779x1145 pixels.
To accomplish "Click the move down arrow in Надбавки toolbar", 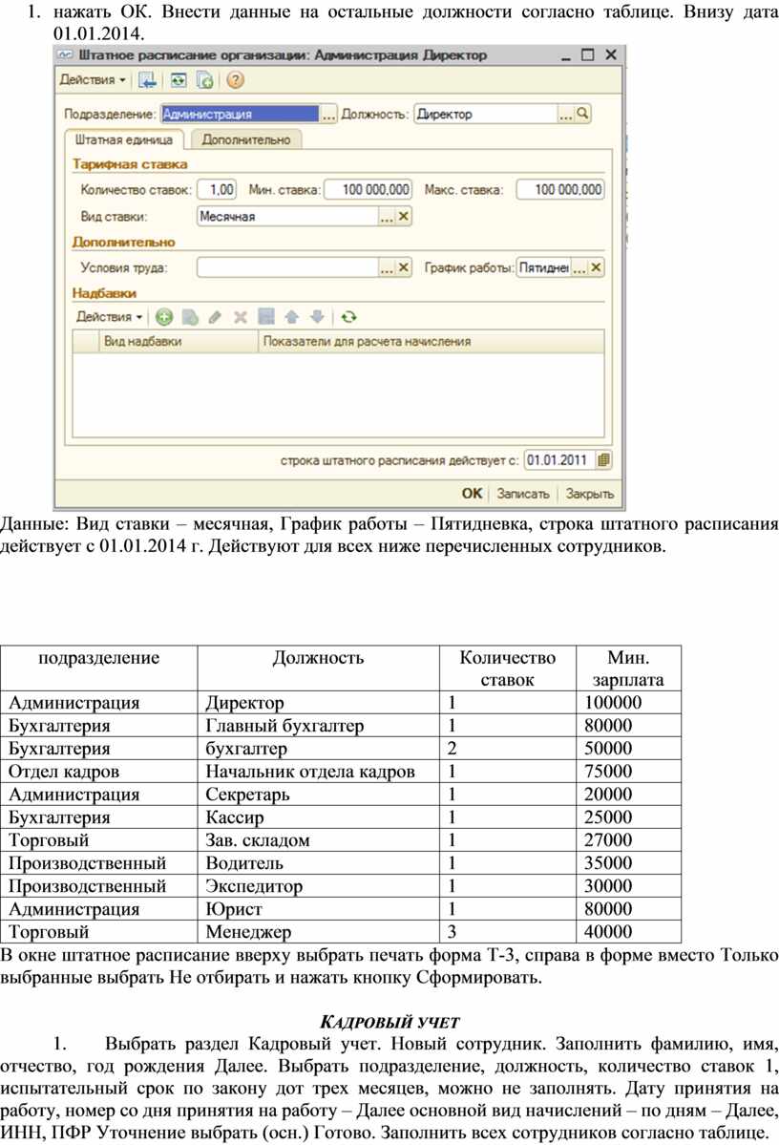I will click(317, 317).
